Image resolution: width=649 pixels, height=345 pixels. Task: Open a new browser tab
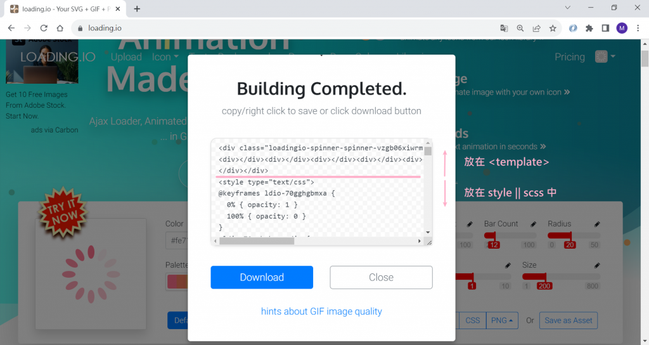[x=137, y=9]
